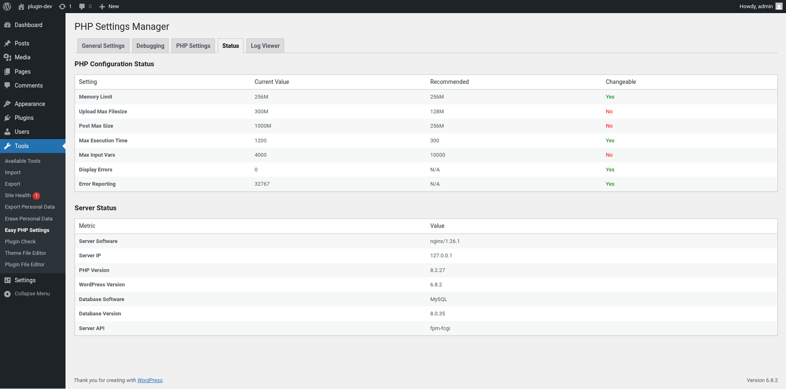Switch to the General Settings tab
The height and width of the screenshot is (389, 786).
pos(103,46)
